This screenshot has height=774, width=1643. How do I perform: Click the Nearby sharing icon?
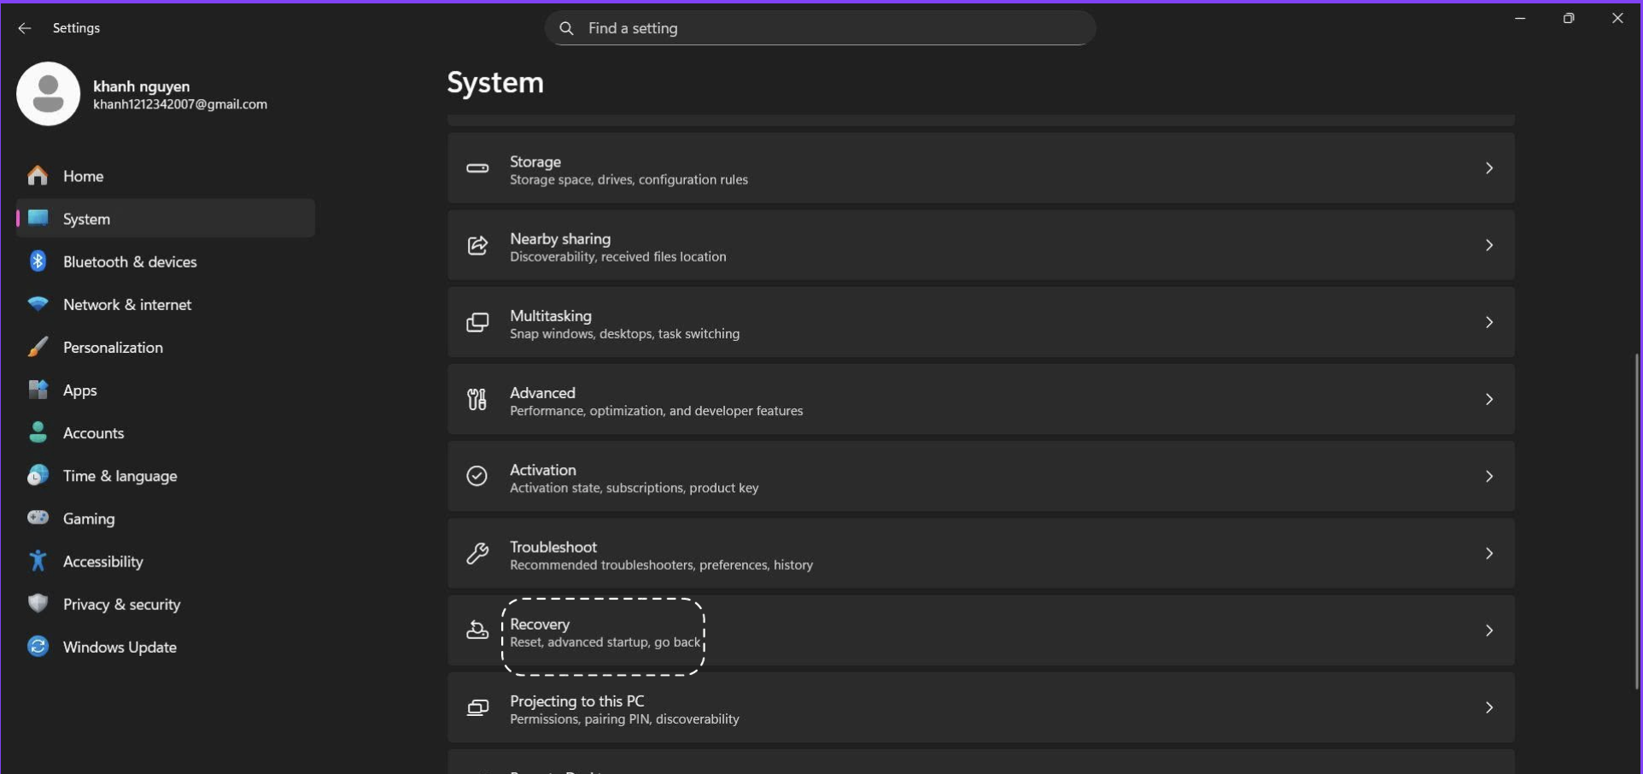click(x=477, y=246)
